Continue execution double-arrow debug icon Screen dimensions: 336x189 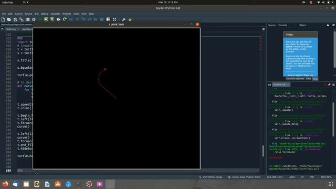point(96,19)
